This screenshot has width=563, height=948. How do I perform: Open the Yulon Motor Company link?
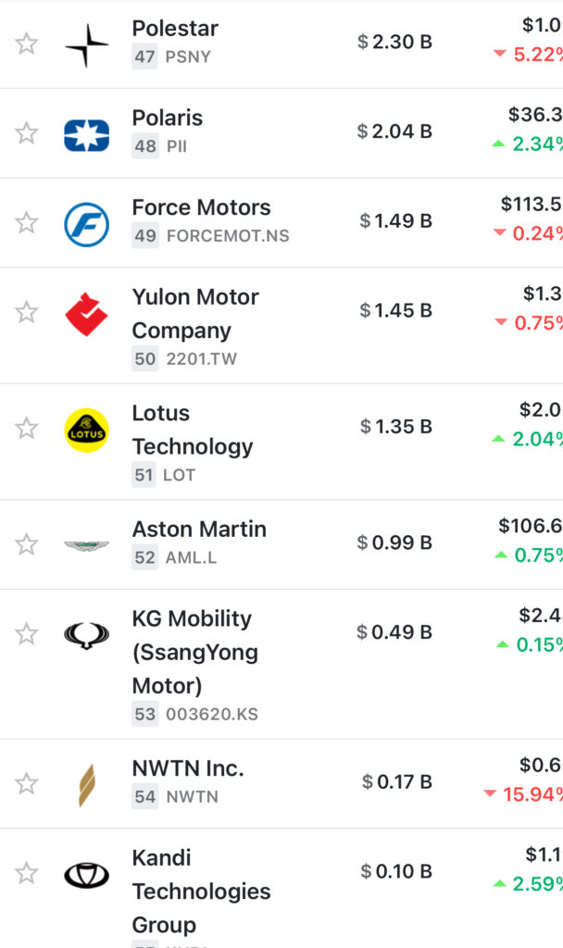(195, 314)
